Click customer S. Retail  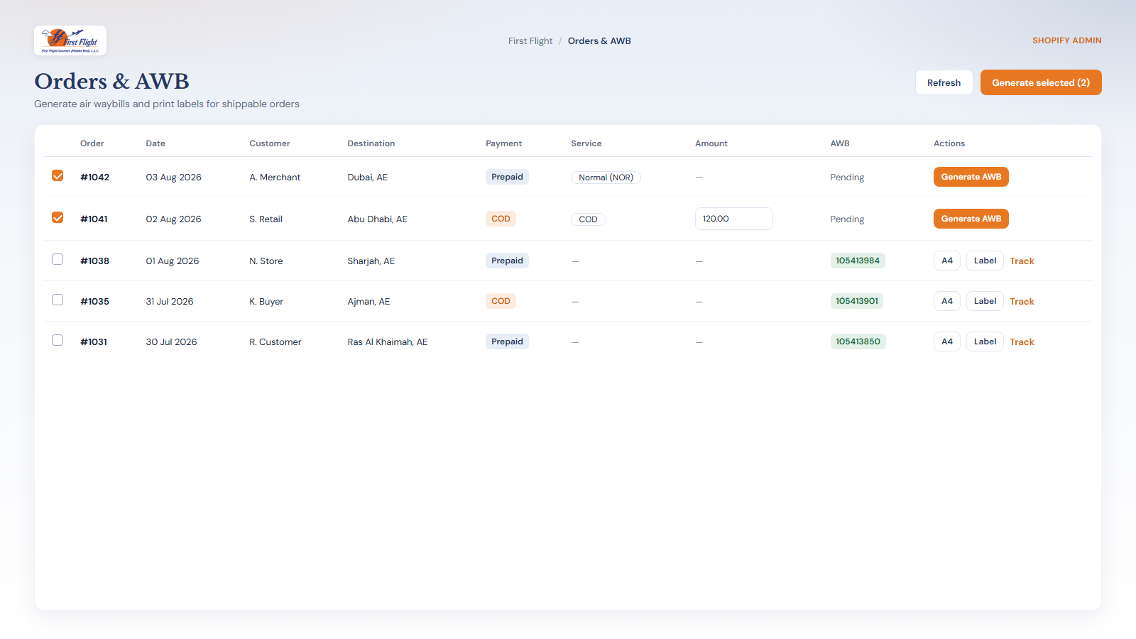[x=266, y=219]
